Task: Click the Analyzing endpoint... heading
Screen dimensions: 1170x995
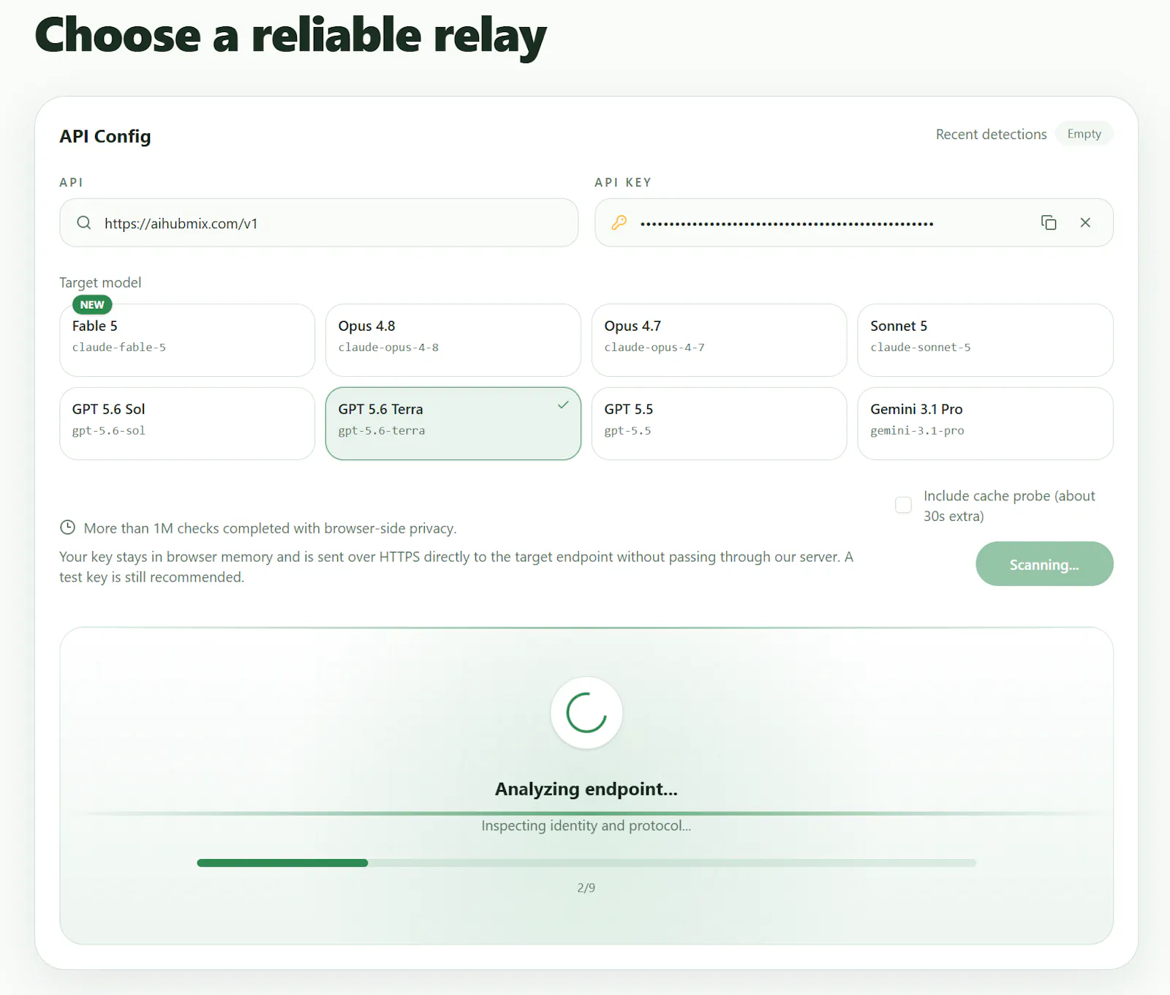Action: [586, 789]
